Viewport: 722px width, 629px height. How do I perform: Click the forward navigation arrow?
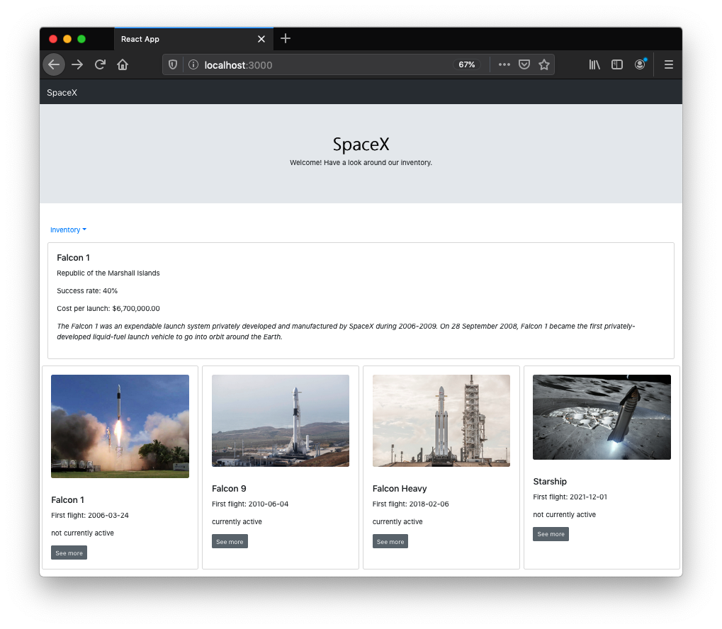pyautogui.click(x=77, y=64)
